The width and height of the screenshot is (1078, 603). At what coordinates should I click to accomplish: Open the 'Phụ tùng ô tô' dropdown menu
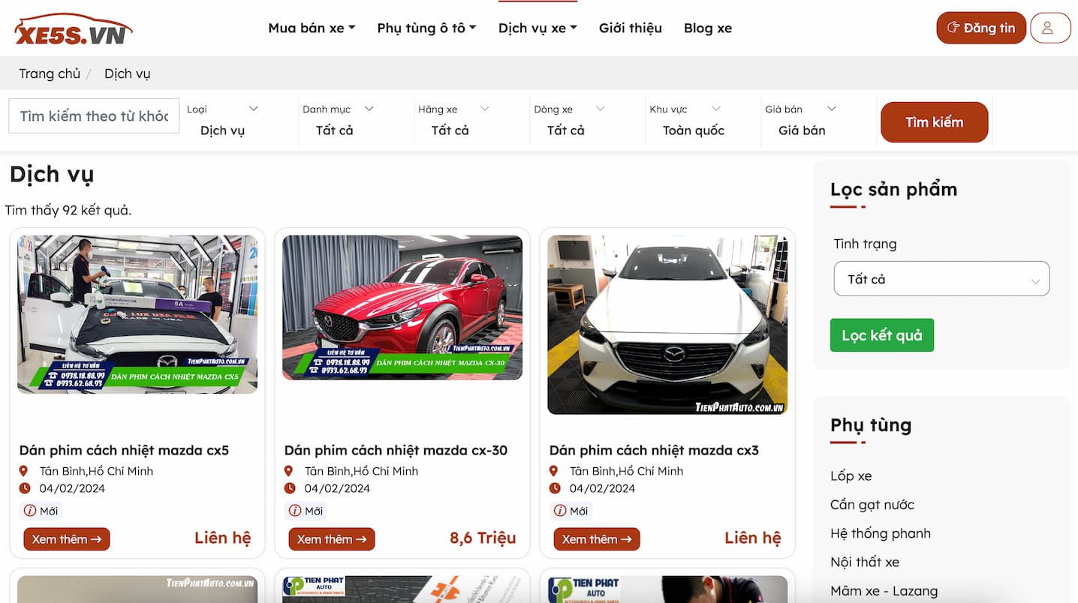point(426,28)
